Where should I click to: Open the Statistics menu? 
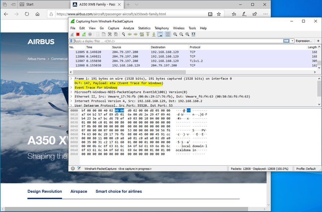click(144, 28)
